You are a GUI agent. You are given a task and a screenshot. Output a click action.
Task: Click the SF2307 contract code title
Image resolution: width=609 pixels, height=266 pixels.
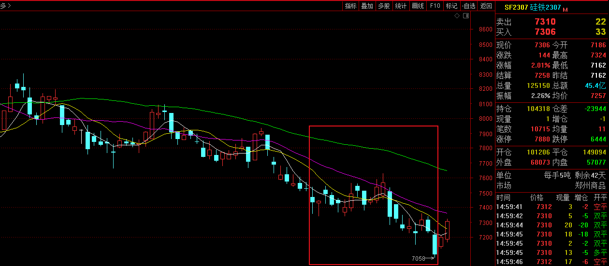pos(516,8)
